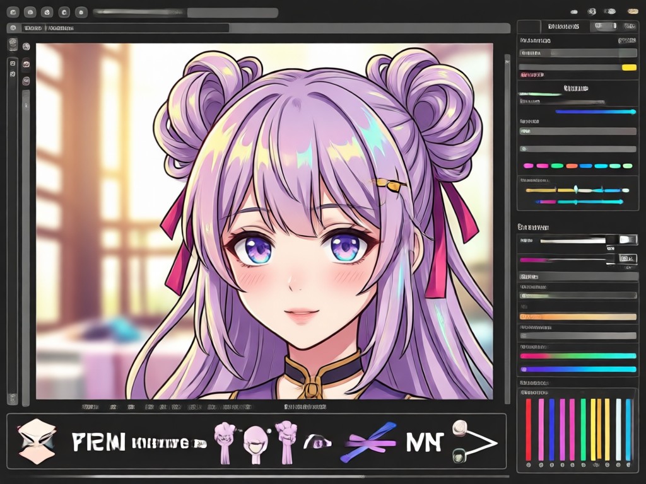Image resolution: width=646 pixels, height=484 pixels.
Task: Toggle the radio dot under the green color bar
Action: 583,465
